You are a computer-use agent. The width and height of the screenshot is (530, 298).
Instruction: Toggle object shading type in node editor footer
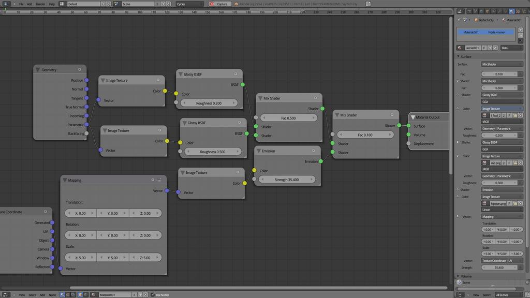[x=80, y=294]
